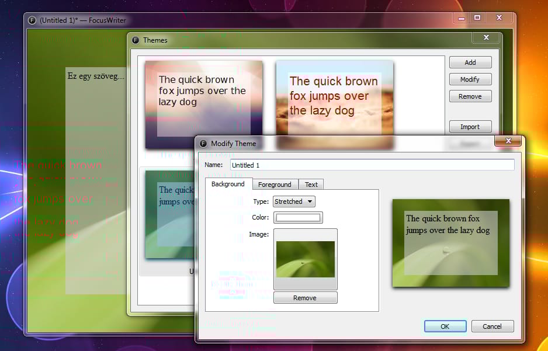Minimize the FocusWriter main window
The width and height of the screenshot is (548, 351).
[x=462, y=18]
